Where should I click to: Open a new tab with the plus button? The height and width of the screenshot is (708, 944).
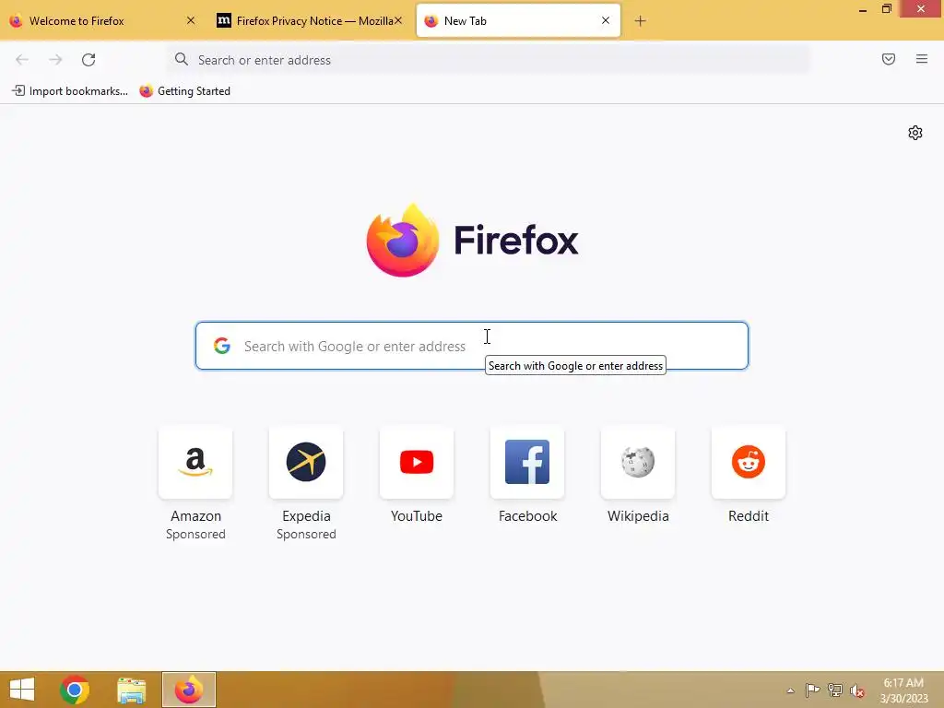pyautogui.click(x=640, y=21)
